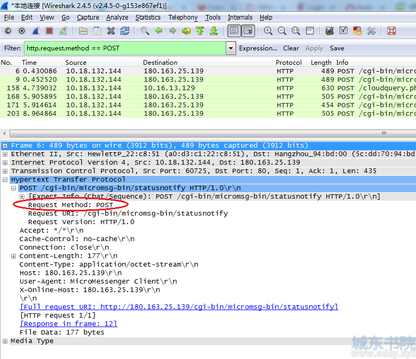Open preferences (tools icon)
The height and width of the screenshot is (359, 416).
(x=371, y=31)
